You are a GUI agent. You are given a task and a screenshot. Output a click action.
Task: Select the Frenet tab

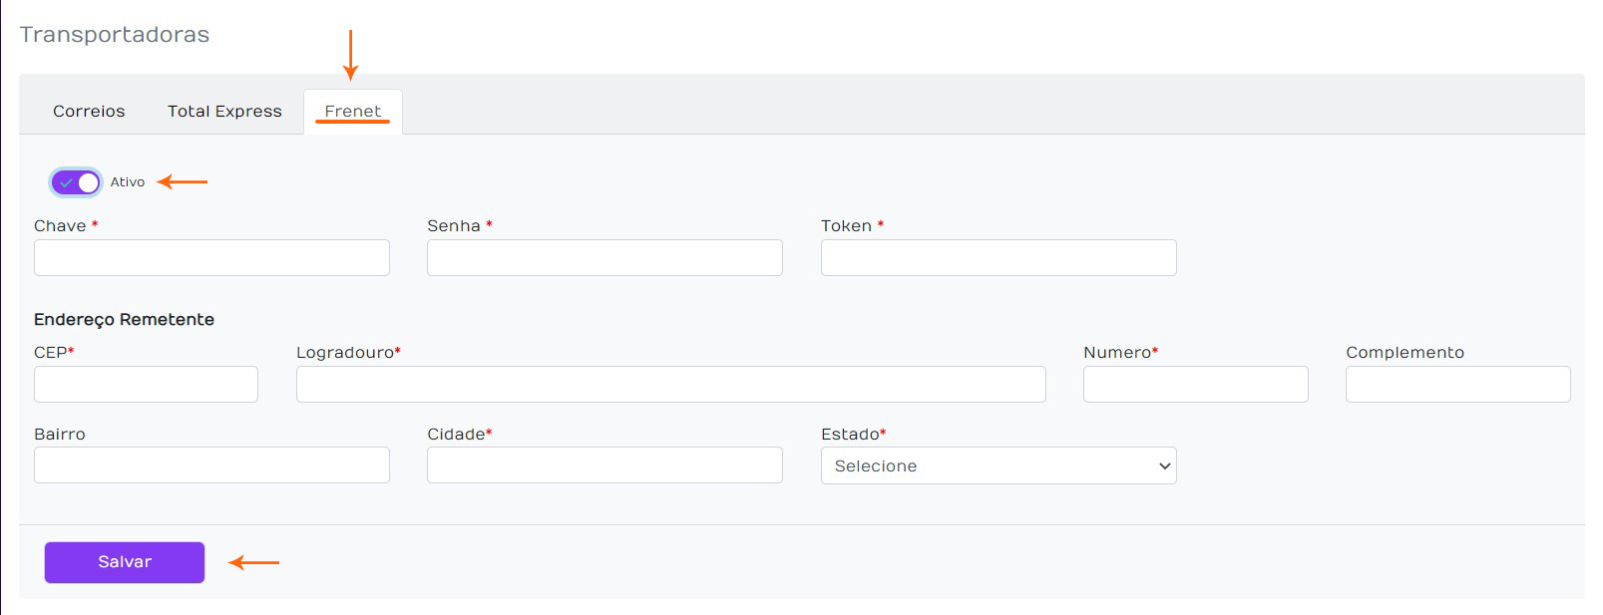353,112
